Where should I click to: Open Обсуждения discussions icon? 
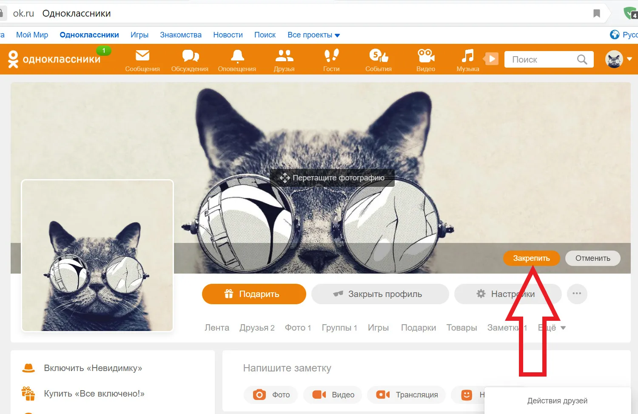190,56
